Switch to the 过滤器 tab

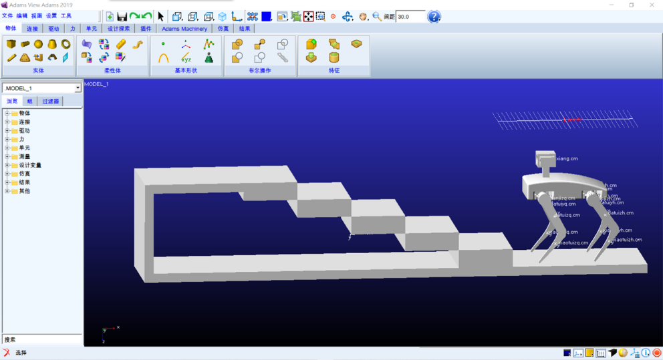pyautogui.click(x=51, y=102)
